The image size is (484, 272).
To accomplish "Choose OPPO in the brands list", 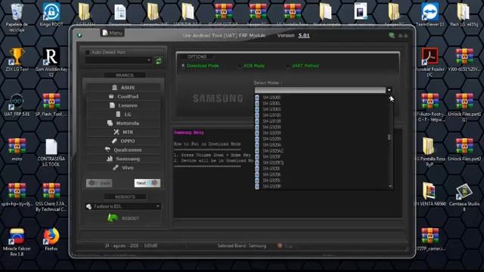I will click(123, 141).
